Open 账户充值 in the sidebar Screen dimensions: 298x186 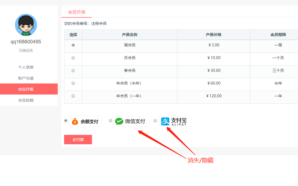[x=26, y=78]
